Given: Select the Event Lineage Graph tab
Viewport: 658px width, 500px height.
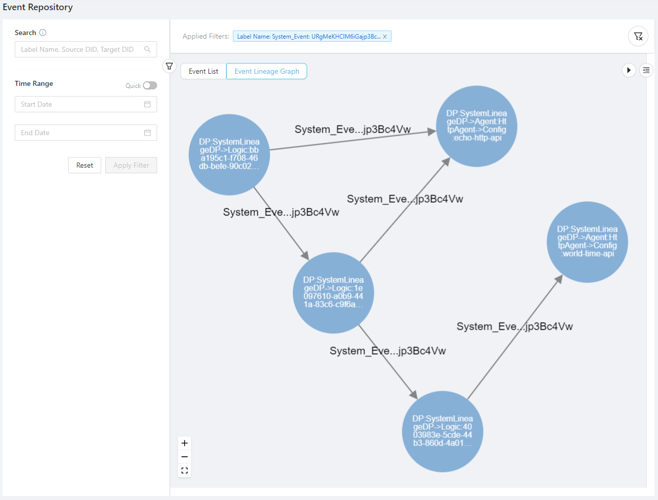Looking at the screenshot, I should point(266,71).
